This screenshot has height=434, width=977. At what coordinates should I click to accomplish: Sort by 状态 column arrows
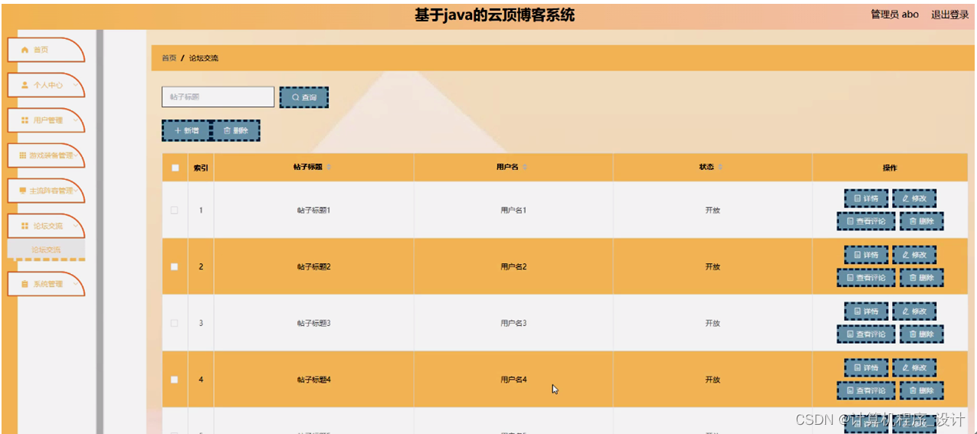720,167
